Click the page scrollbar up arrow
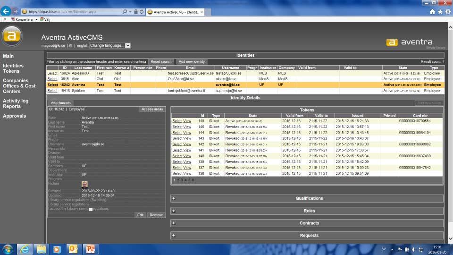This screenshot has height=255, width=453. [x=450, y=27]
